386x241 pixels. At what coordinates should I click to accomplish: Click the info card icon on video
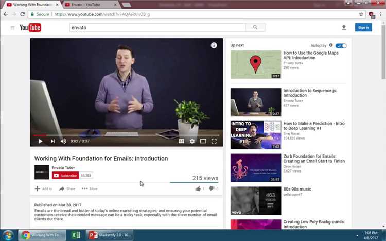tap(214, 45)
